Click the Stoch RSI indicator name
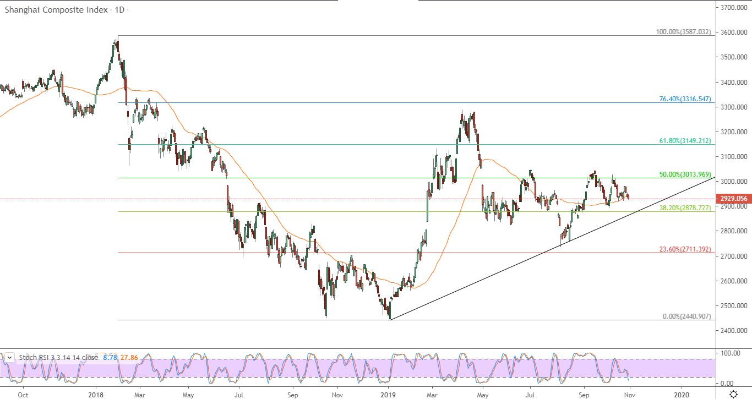This screenshot has height=399, width=752. click(35, 357)
